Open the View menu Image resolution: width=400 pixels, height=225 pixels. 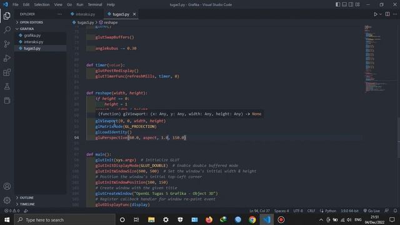pyautogui.click(x=58, y=4)
